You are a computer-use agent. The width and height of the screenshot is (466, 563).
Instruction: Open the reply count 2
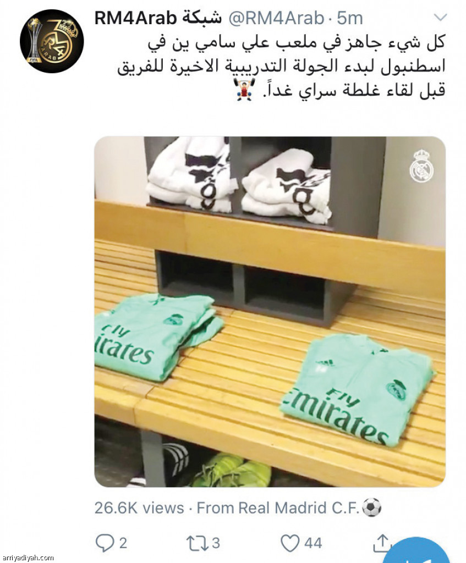[123, 543]
